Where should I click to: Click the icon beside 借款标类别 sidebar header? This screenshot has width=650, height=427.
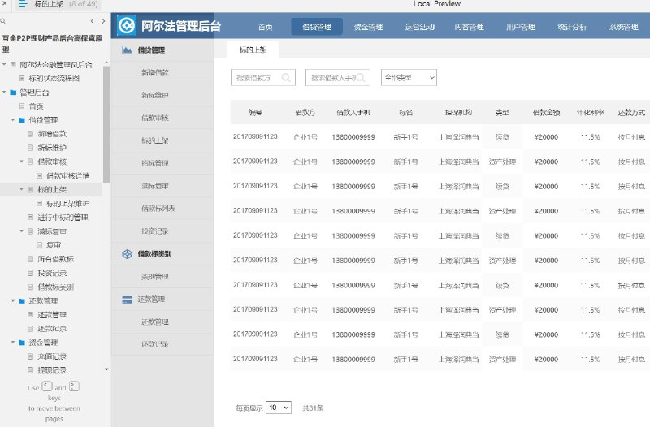[x=127, y=254]
